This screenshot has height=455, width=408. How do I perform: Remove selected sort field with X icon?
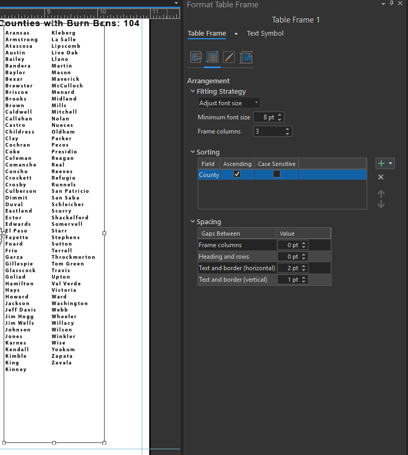(381, 177)
